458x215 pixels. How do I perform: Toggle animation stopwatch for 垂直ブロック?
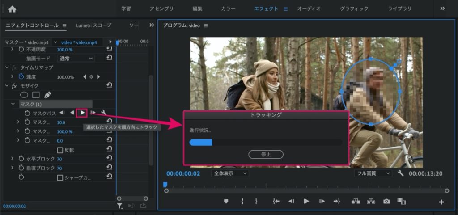pos(21,168)
